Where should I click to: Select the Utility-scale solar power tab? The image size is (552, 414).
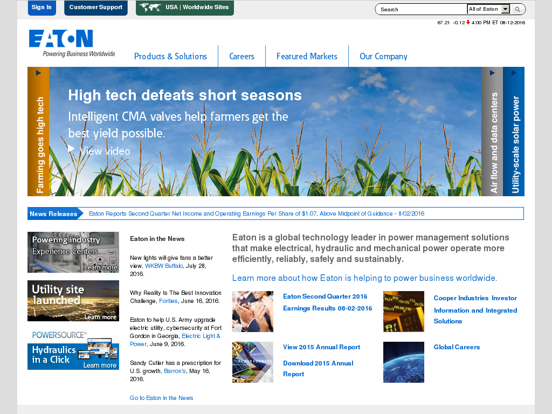pos(514,132)
